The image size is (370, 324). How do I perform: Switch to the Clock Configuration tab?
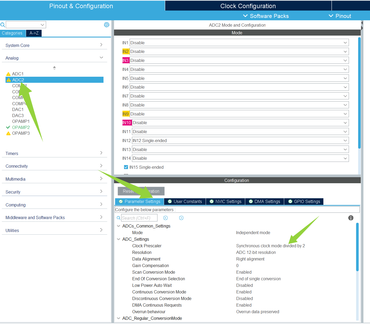(x=248, y=6)
